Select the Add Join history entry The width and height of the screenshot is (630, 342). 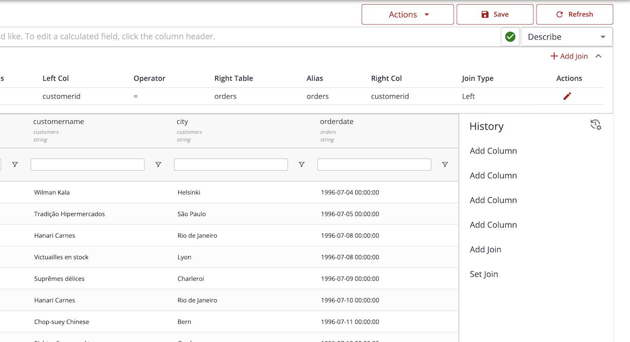coord(485,250)
